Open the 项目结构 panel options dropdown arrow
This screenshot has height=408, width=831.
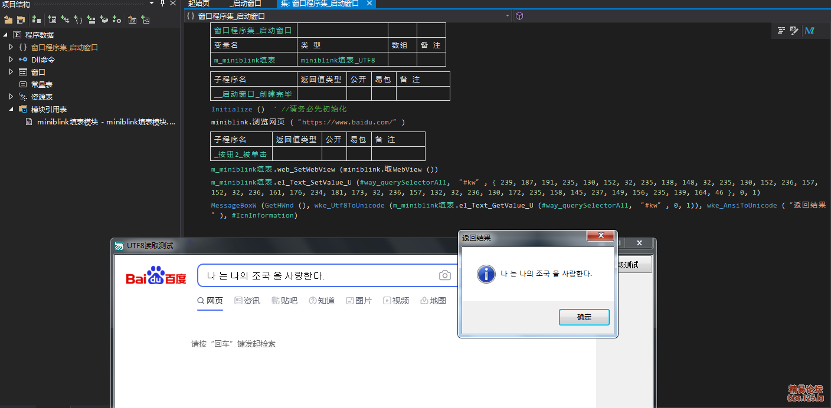tap(152, 4)
